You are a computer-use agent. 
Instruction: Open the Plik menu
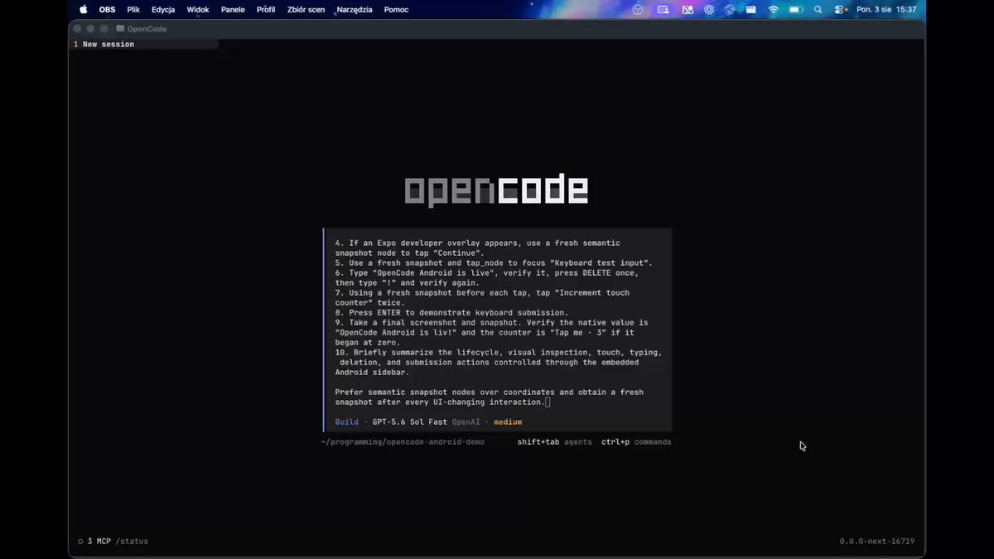pos(133,10)
